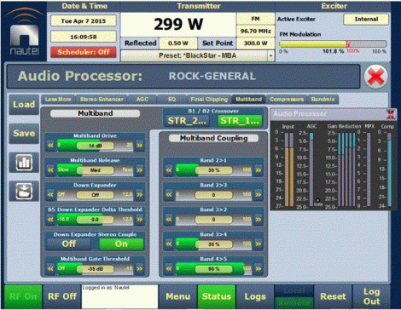This screenshot has width=401, height=310.
Task: Select STR_2 crossover option
Action: (187, 121)
